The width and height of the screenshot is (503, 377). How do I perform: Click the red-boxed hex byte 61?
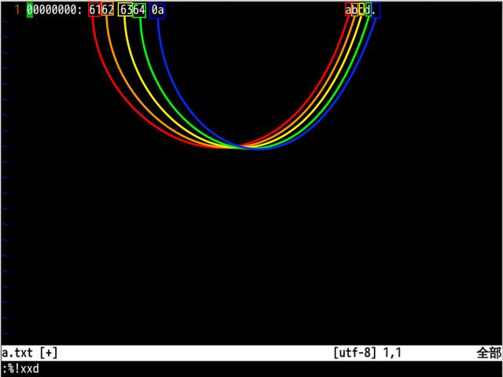click(94, 9)
